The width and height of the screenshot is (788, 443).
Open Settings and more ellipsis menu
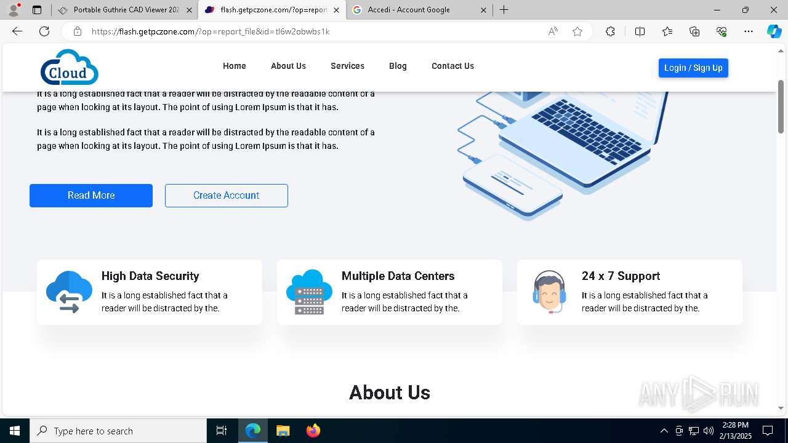pos(749,31)
